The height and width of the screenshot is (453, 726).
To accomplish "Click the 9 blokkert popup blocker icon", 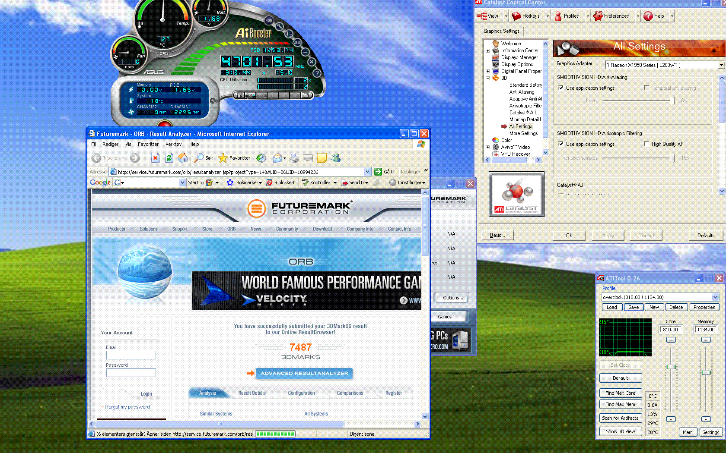I will click(270, 182).
